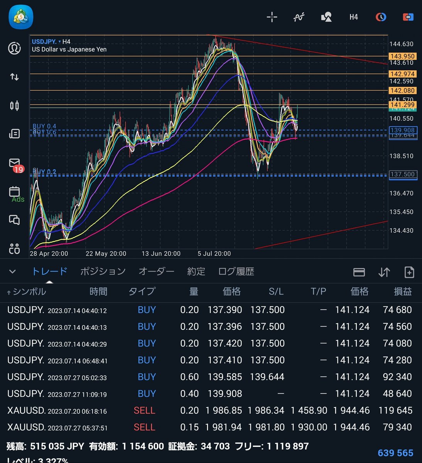This screenshot has height=463, width=422.
Task: Select the ポジション tab
Action: point(103,272)
